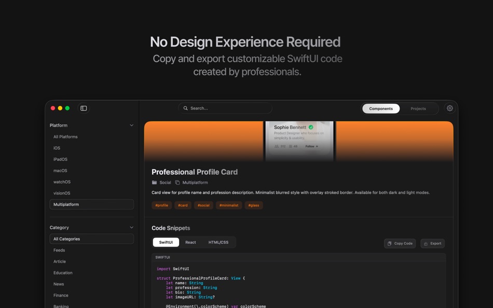Collapse the Category section
Viewport: 493px width, 308px height.
click(131, 228)
